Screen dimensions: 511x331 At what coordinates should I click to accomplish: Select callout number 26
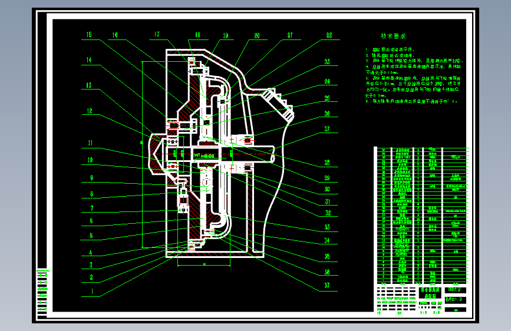(327, 113)
